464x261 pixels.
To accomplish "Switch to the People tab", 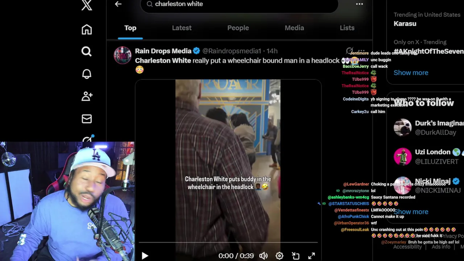I will coord(238,28).
